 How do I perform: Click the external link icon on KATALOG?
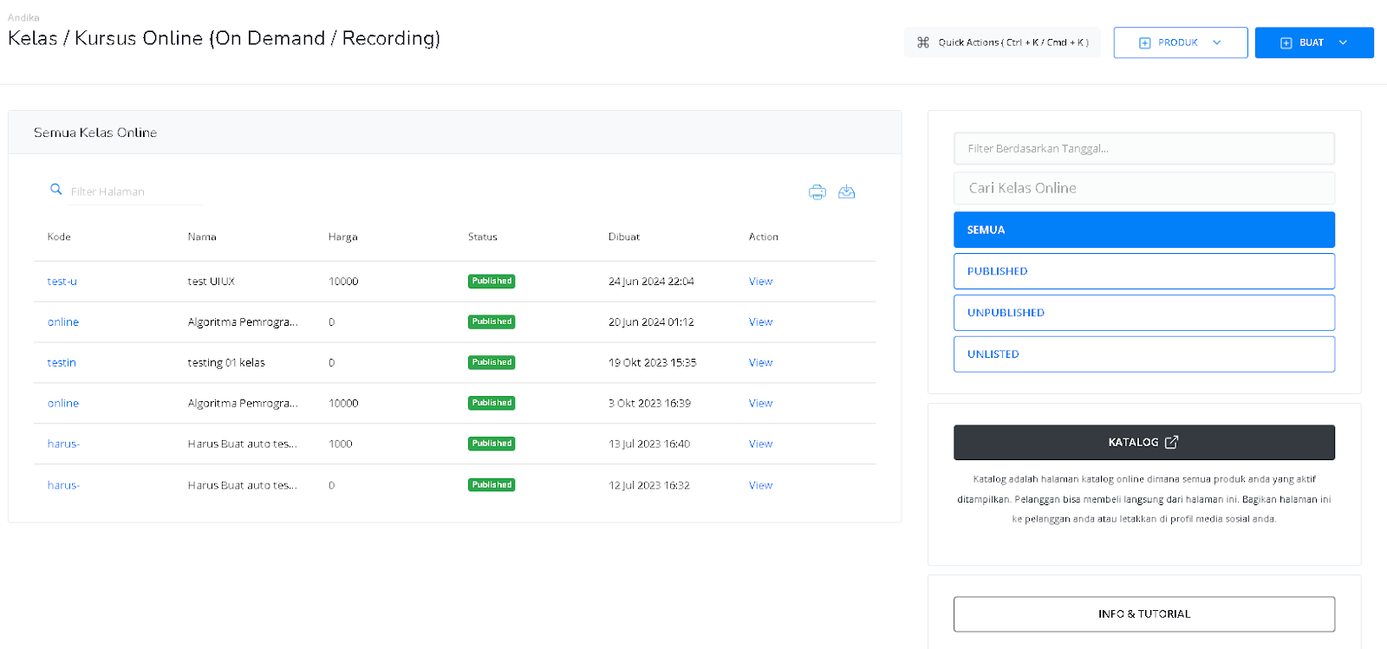(x=1172, y=442)
